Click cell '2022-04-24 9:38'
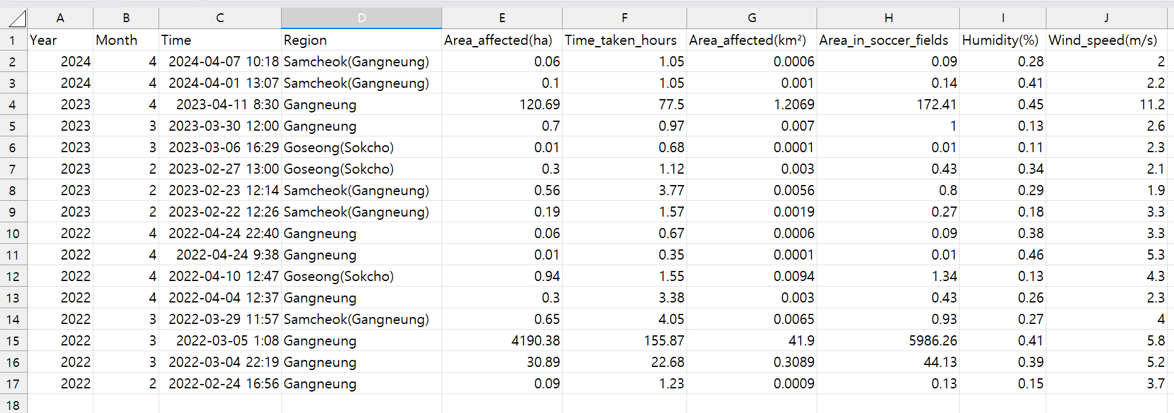Image resolution: width=1174 pixels, height=413 pixels. [x=220, y=255]
